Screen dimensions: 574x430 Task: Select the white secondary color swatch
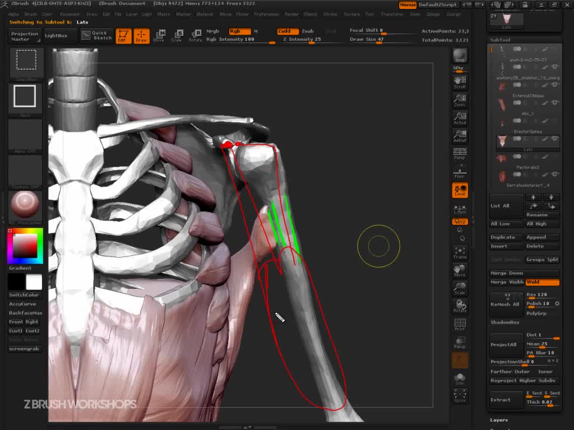[x=34, y=282]
